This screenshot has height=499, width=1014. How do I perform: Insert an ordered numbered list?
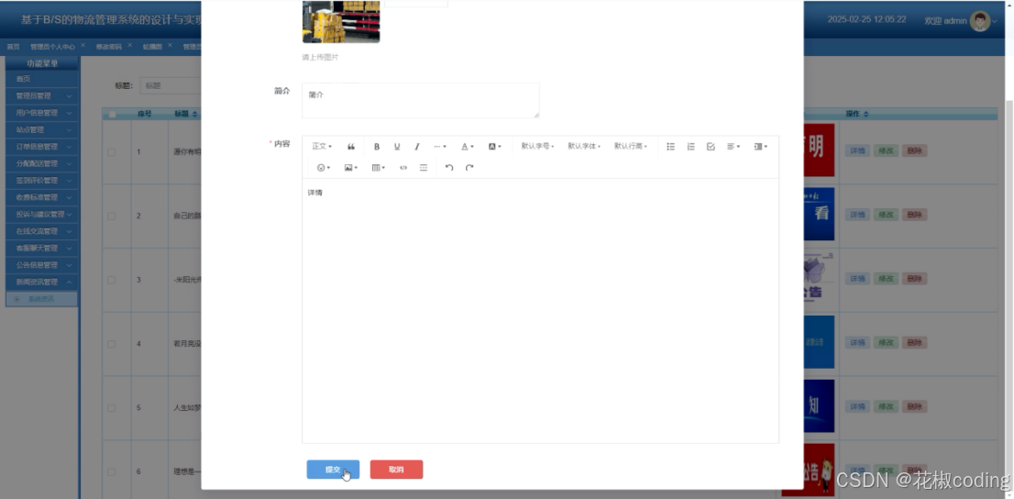[x=690, y=147]
